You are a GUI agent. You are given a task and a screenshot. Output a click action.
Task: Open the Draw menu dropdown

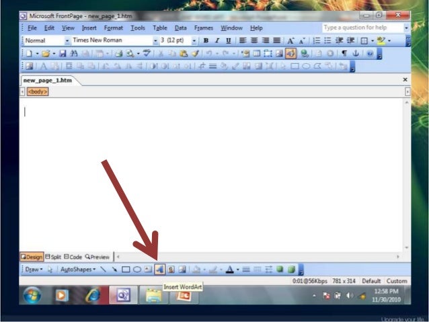click(34, 270)
